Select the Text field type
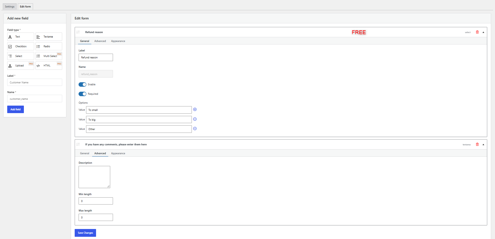 click(21, 37)
